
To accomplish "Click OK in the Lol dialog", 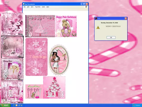I will 111,38.
